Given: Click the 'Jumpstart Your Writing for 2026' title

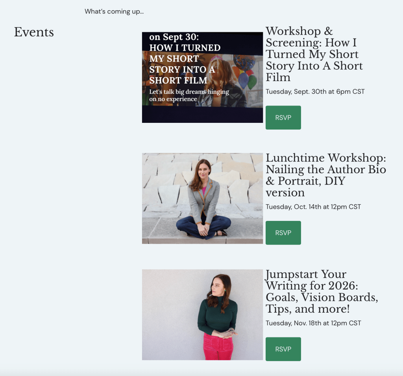Looking at the screenshot, I should [322, 291].
